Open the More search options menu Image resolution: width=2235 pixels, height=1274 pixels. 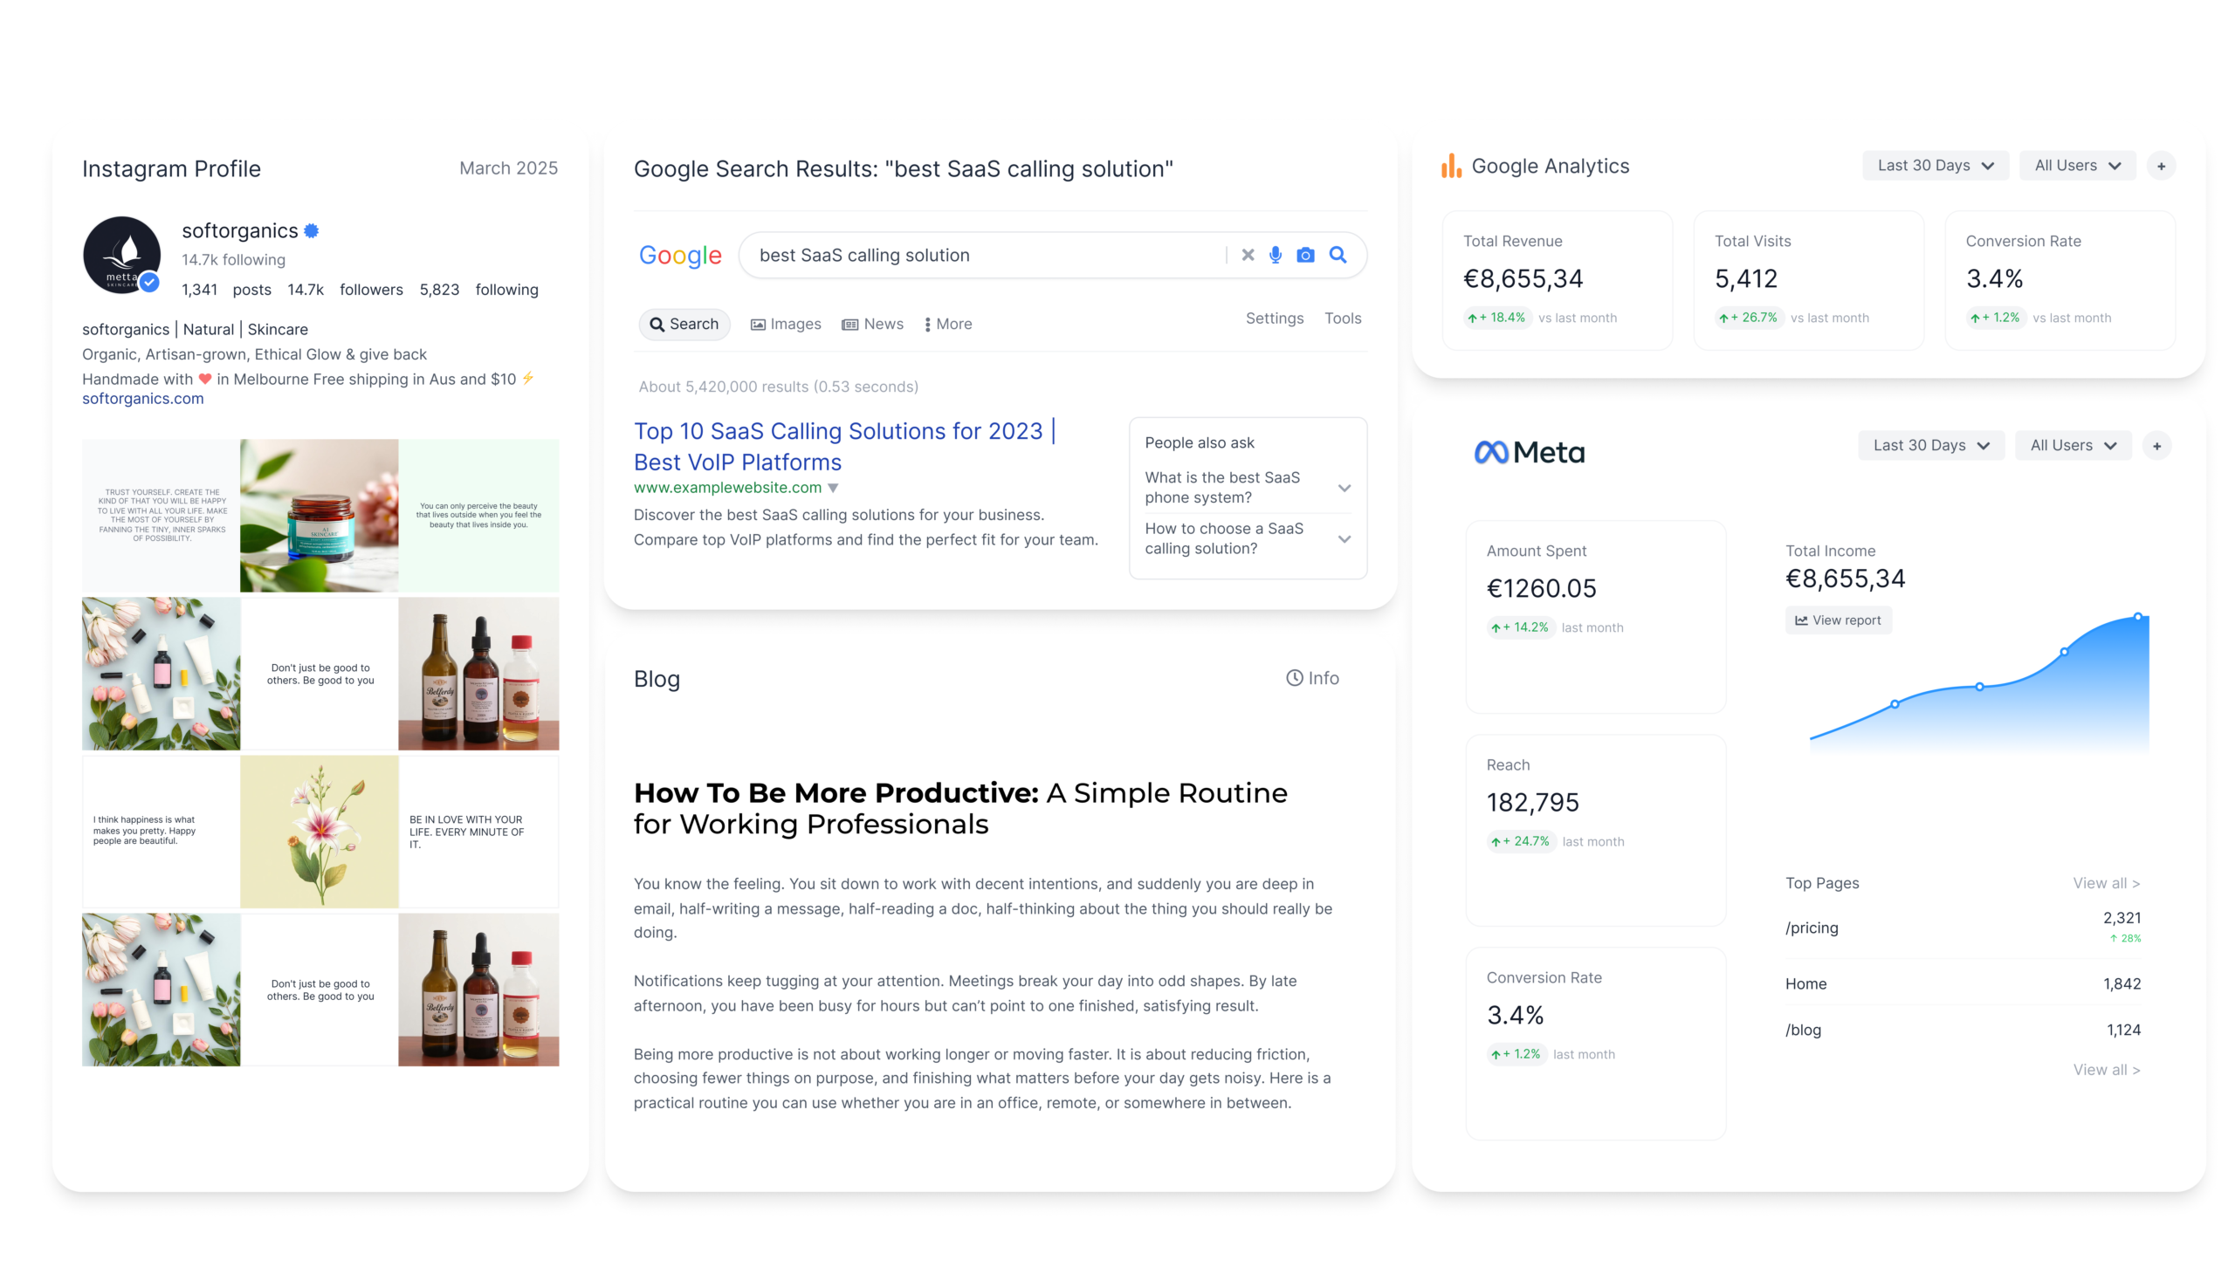point(948,325)
